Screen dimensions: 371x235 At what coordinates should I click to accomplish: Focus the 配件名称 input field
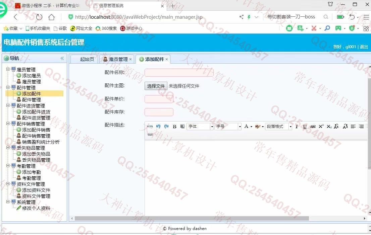[x=179, y=73]
